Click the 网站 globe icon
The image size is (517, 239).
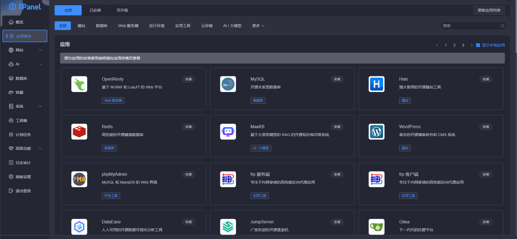[11, 50]
